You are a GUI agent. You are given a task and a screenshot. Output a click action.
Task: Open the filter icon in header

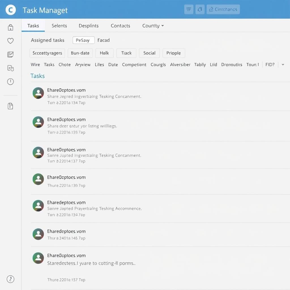click(189, 9)
